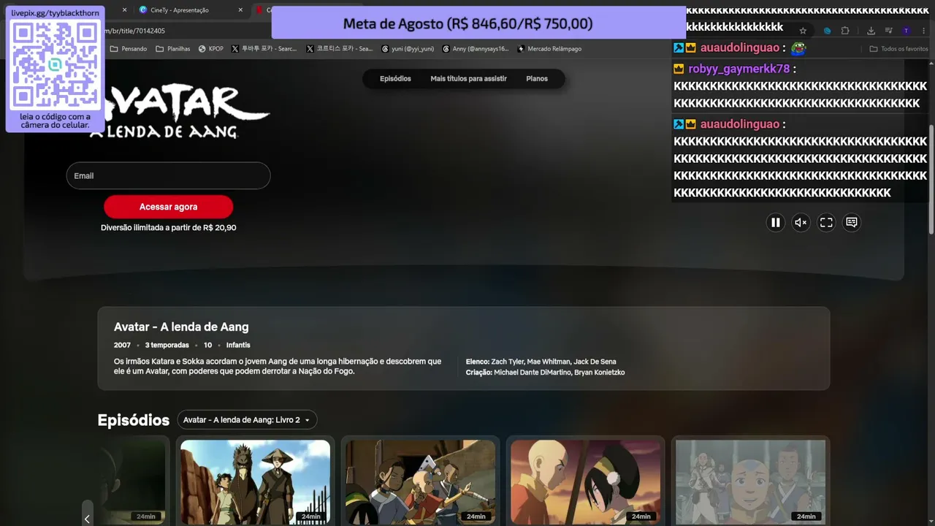Click the 3 temporadas label
935x526 pixels.
[167, 345]
